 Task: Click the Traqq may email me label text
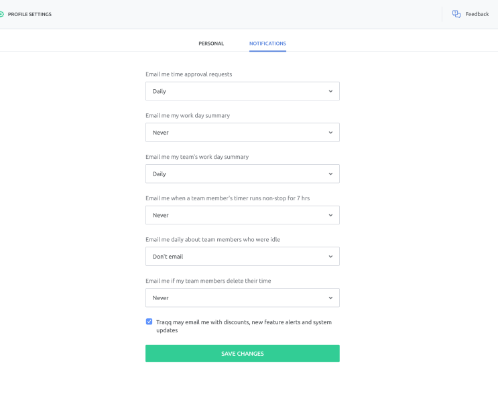[244, 326]
